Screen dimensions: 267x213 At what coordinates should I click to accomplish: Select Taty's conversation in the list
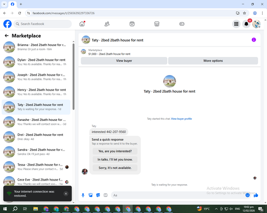point(36,107)
